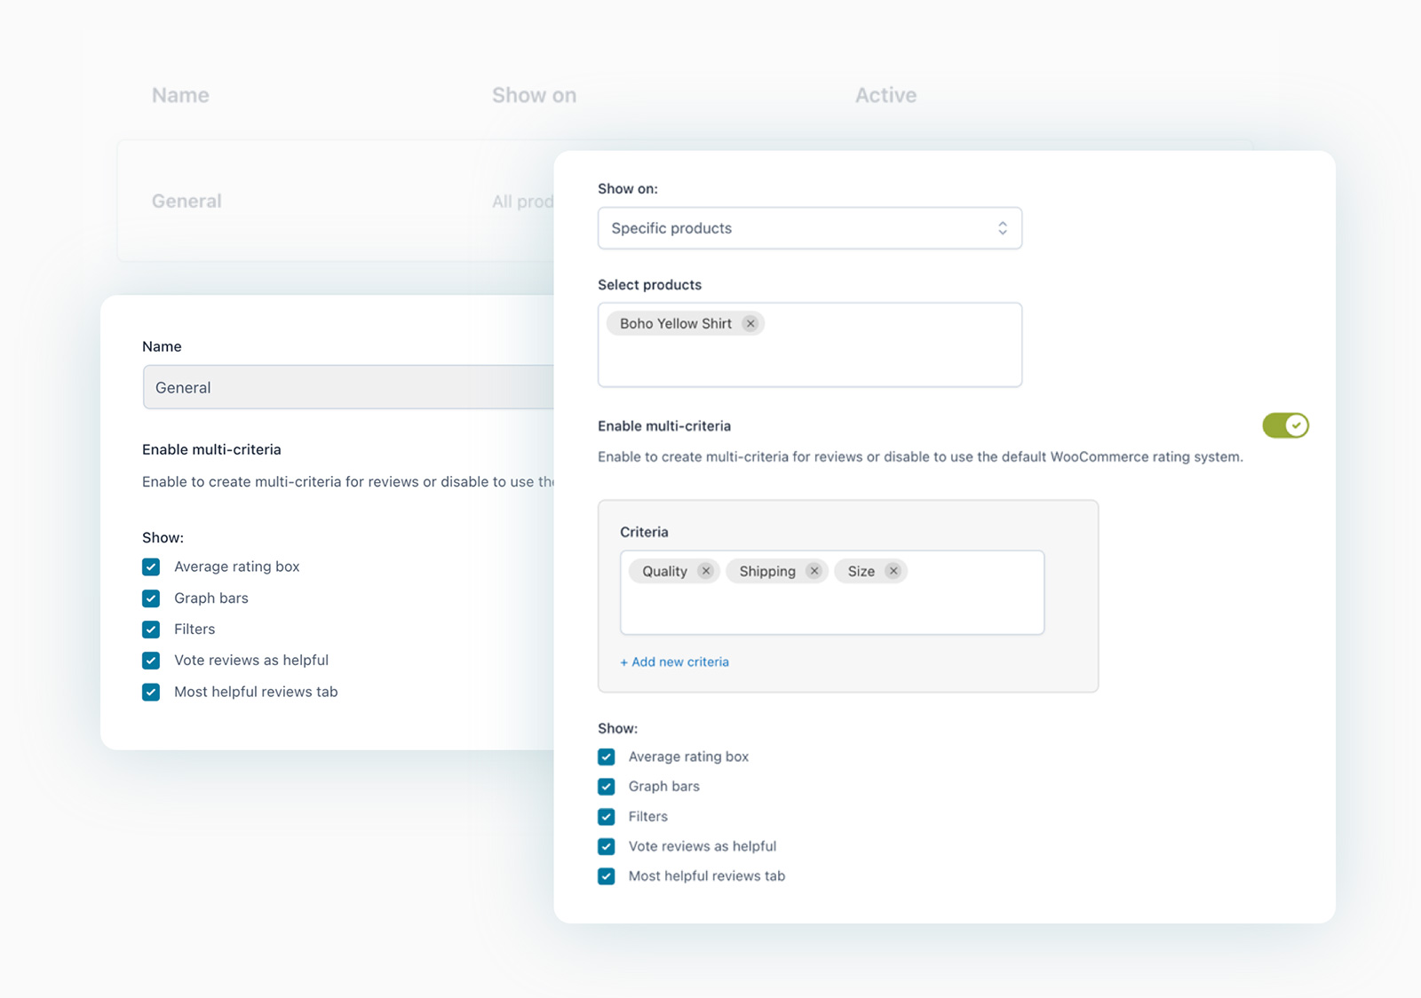Disable the Enable multi-criteria toggle
Image resolution: width=1421 pixels, height=998 pixels.
pos(1285,426)
